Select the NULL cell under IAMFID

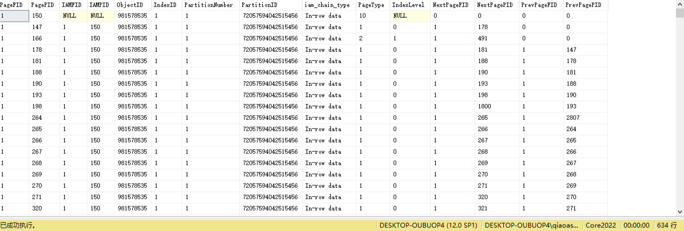coord(74,16)
